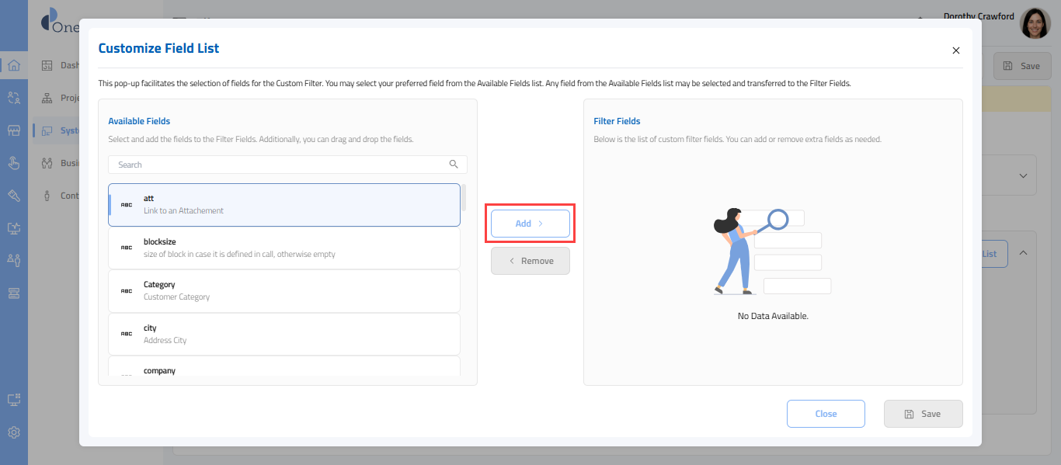The image size is (1061, 465).
Task: Collapse the panel using the up chevron
Action: (x=1023, y=253)
